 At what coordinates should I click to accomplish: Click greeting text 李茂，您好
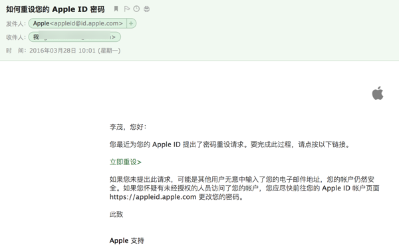[x=127, y=126]
